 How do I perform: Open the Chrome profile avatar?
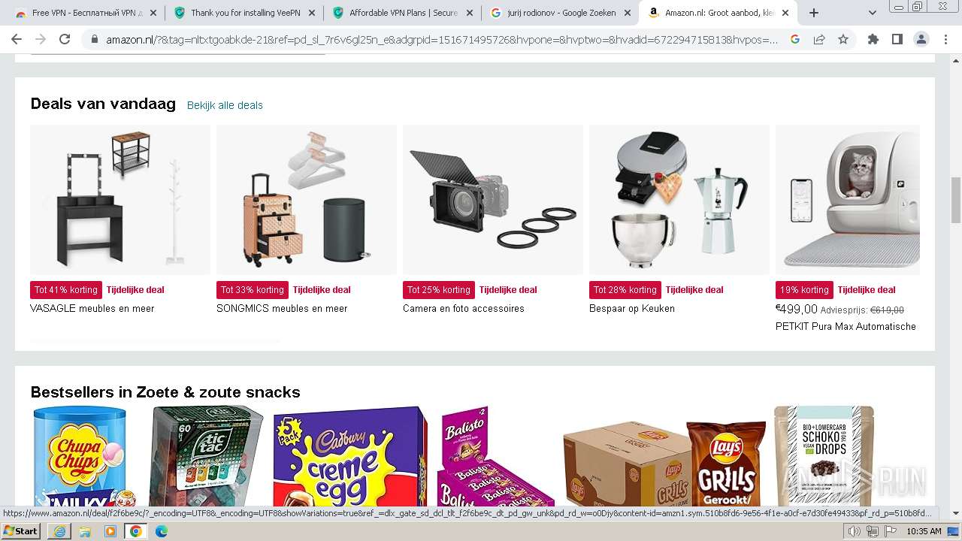tap(921, 39)
